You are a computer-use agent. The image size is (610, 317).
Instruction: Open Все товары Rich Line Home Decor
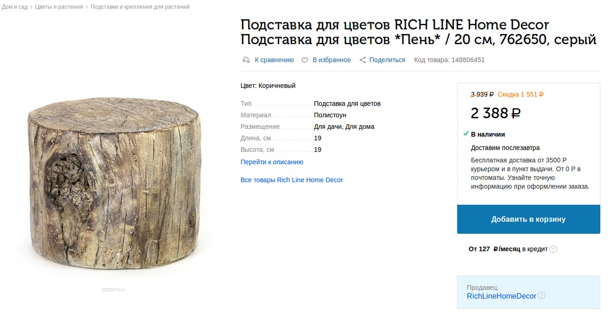pos(292,180)
